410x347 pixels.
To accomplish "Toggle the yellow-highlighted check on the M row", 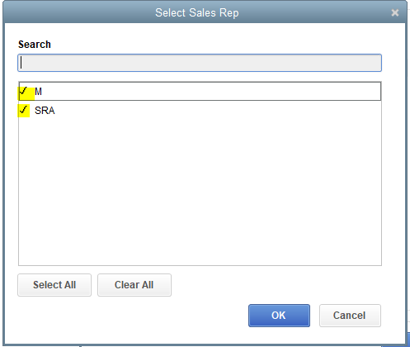I will pos(26,93).
